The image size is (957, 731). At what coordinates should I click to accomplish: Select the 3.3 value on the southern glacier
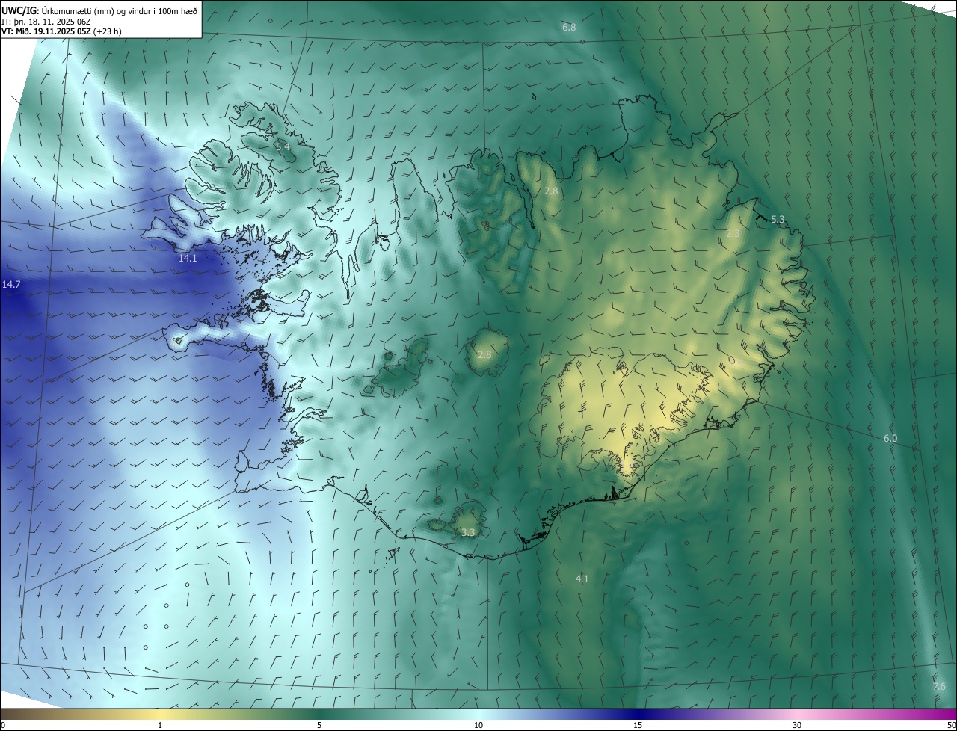point(468,532)
